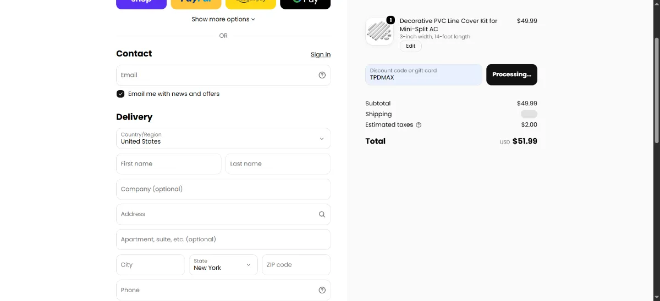
Task: Open the Country/Region dropdown
Action: [223, 138]
